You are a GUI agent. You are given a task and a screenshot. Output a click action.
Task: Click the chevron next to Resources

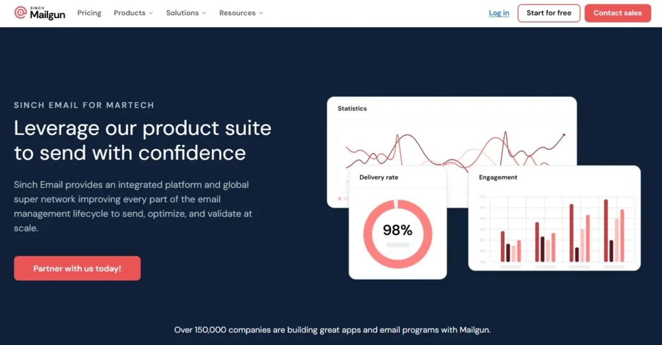[x=261, y=14]
